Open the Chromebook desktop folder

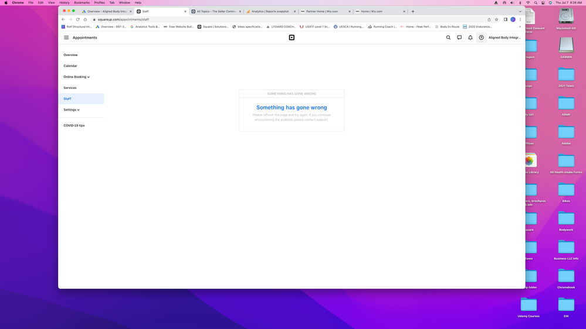(x=566, y=279)
